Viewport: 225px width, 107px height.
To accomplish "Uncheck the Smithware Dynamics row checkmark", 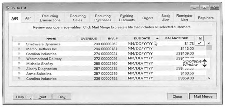I will tap(199, 43).
